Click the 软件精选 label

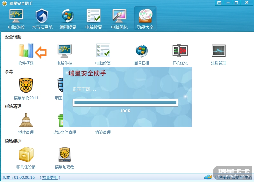pos(26,63)
